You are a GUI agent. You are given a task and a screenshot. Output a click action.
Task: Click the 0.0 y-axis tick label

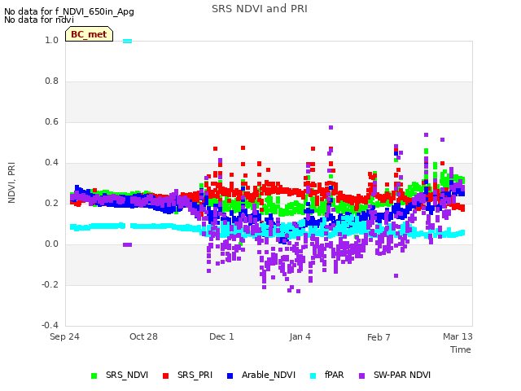click(x=51, y=244)
